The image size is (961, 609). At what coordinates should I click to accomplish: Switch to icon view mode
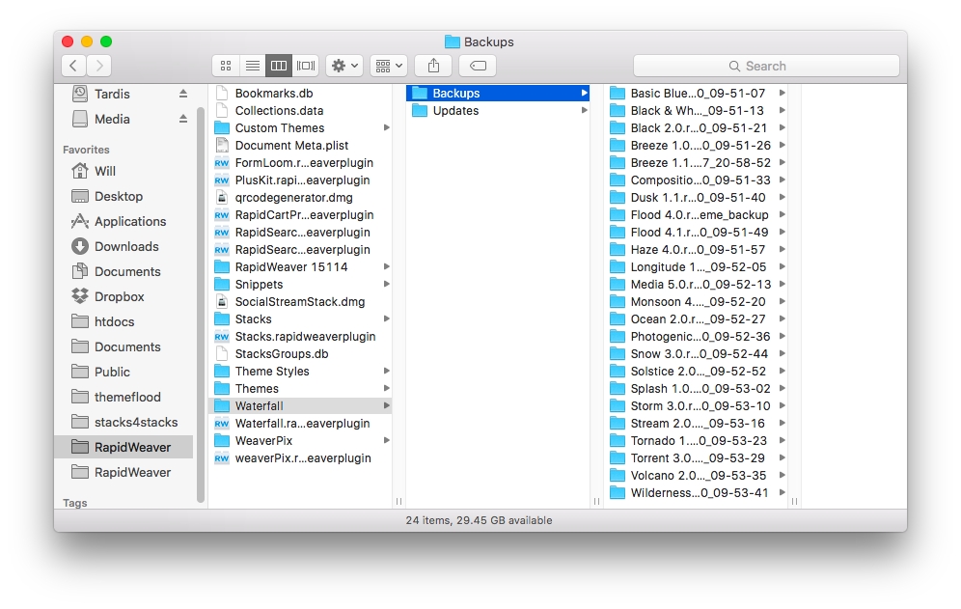226,66
